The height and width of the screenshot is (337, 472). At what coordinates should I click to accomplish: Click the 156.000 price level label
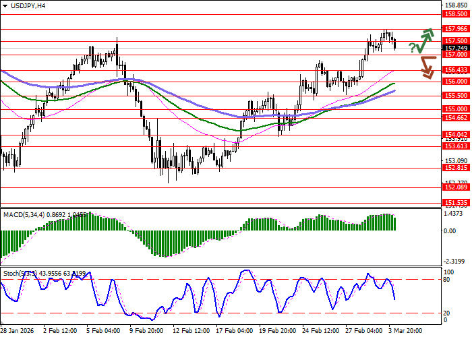(456, 81)
